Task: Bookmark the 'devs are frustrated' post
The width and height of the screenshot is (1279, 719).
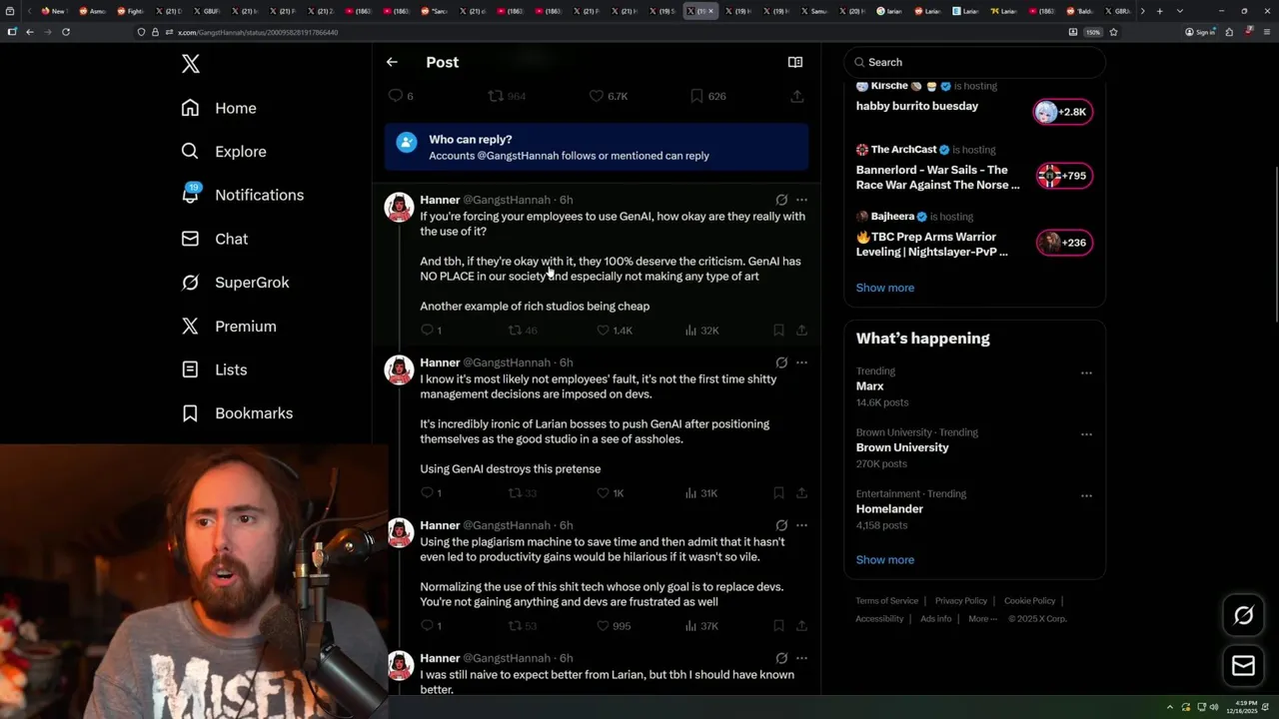Action: point(778,626)
